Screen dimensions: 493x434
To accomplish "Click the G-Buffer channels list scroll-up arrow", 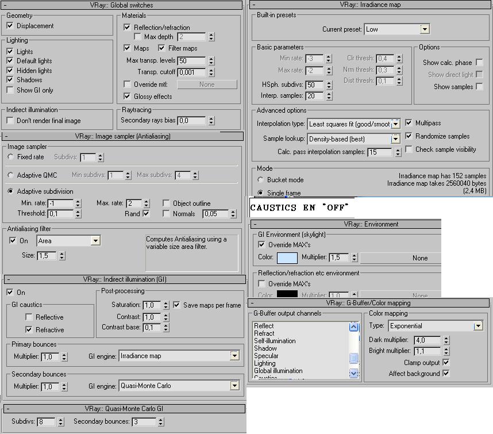I will (354, 327).
